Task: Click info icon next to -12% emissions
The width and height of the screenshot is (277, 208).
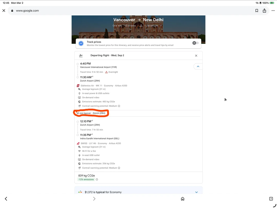Action: [97, 179]
